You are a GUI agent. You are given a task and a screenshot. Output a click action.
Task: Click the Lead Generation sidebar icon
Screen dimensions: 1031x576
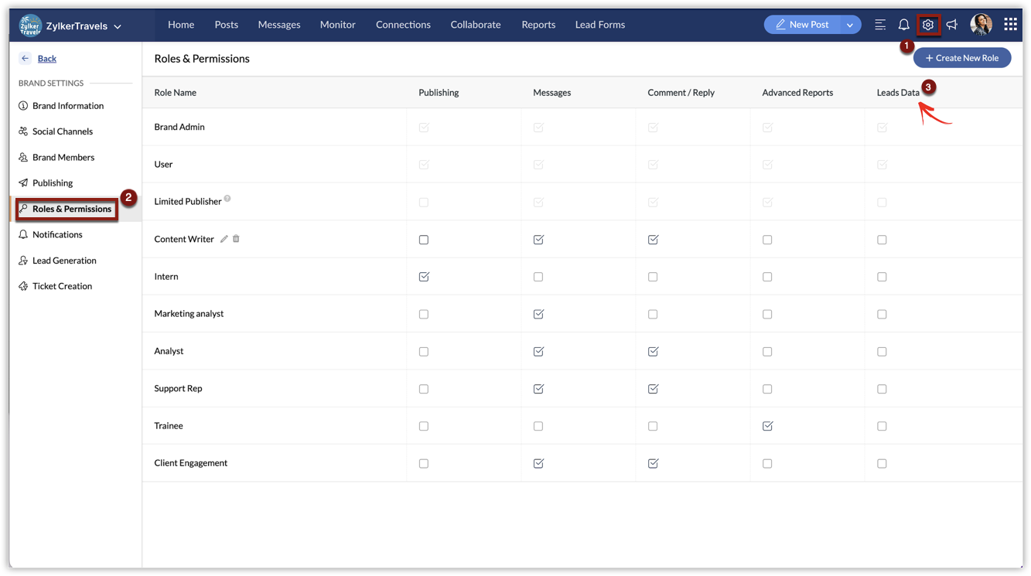coord(23,261)
